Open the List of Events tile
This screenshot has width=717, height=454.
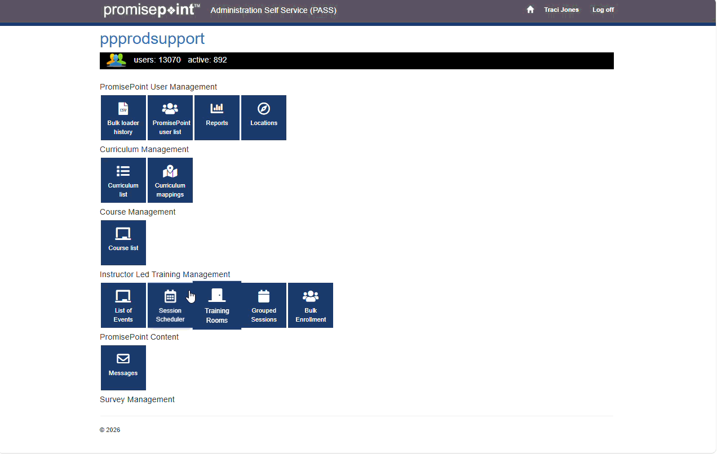pos(123,305)
